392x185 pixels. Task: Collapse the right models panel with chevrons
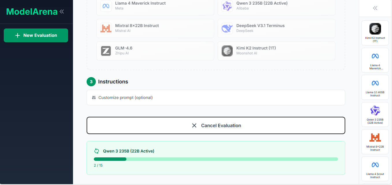[375, 8]
